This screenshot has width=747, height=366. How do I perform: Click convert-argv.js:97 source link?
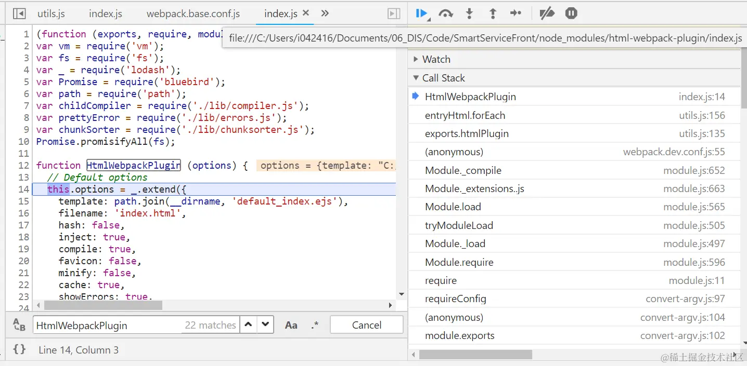(x=685, y=299)
